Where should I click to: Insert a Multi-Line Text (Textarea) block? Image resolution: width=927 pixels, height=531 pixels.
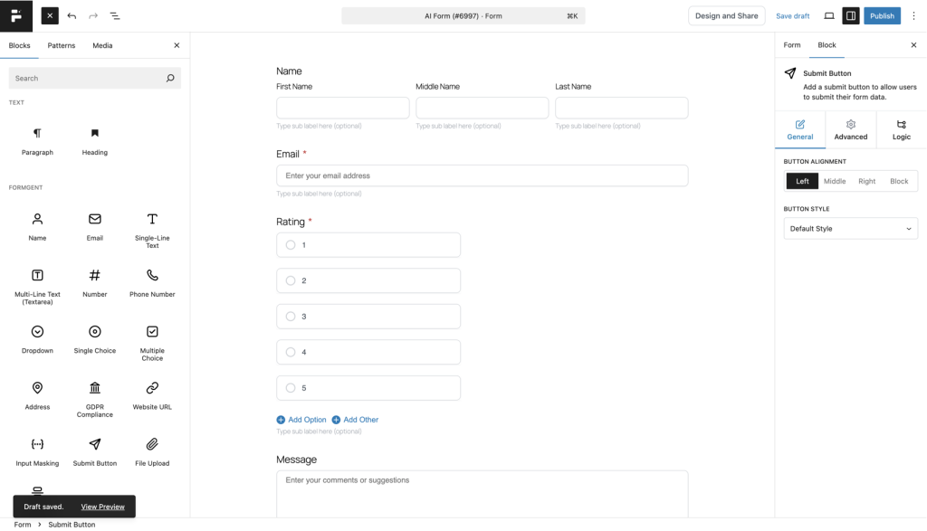37,287
